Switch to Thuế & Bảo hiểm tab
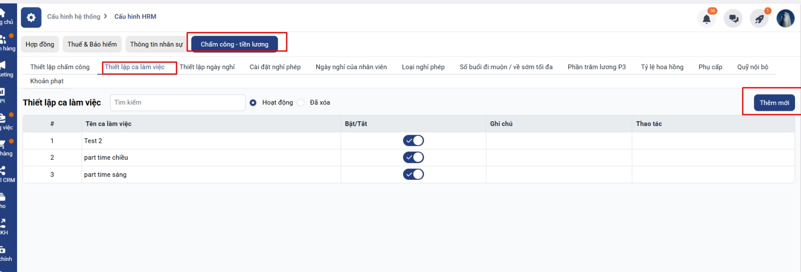 tap(92, 45)
